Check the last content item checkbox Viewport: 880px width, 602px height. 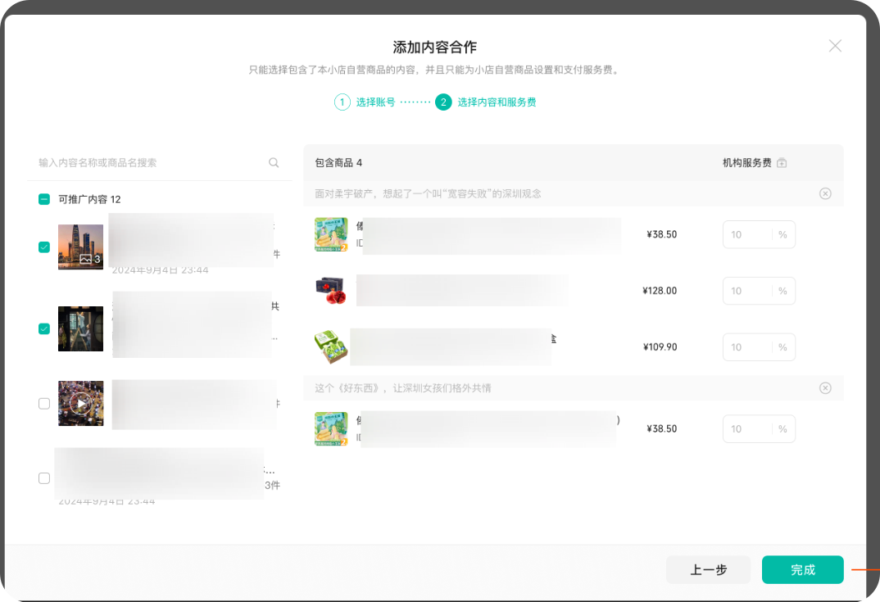click(44, 478)
